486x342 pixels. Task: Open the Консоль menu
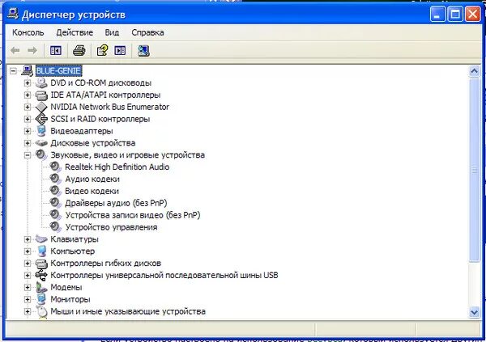click(x=28, y=32)
